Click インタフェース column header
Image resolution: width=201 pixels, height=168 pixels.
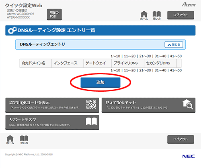pos(68,63)
